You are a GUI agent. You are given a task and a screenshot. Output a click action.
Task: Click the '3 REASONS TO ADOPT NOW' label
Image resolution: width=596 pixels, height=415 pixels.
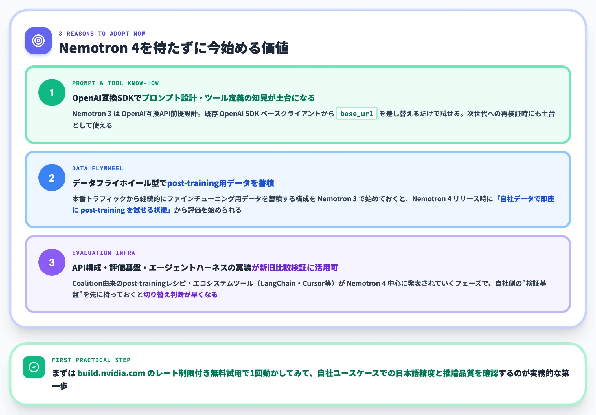(x=102, y=34)
